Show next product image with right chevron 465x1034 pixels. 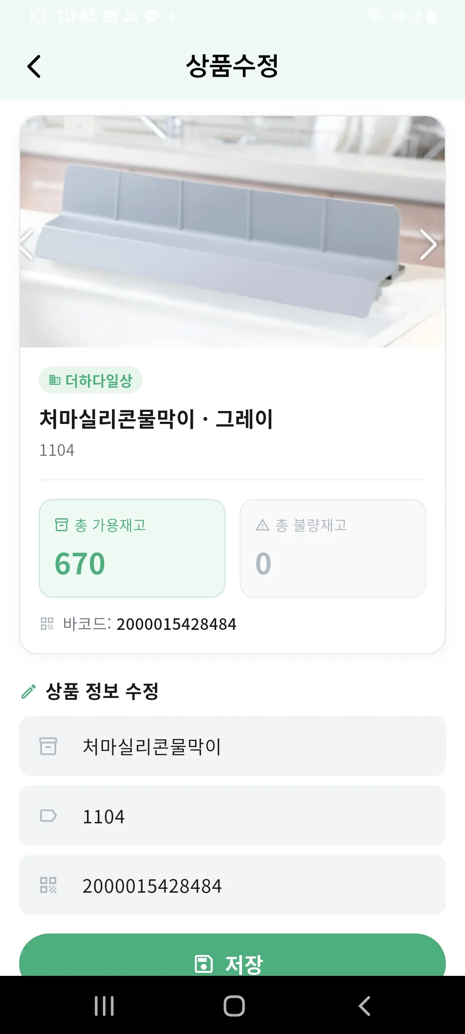pyautogui.click(x=428, y=245)
